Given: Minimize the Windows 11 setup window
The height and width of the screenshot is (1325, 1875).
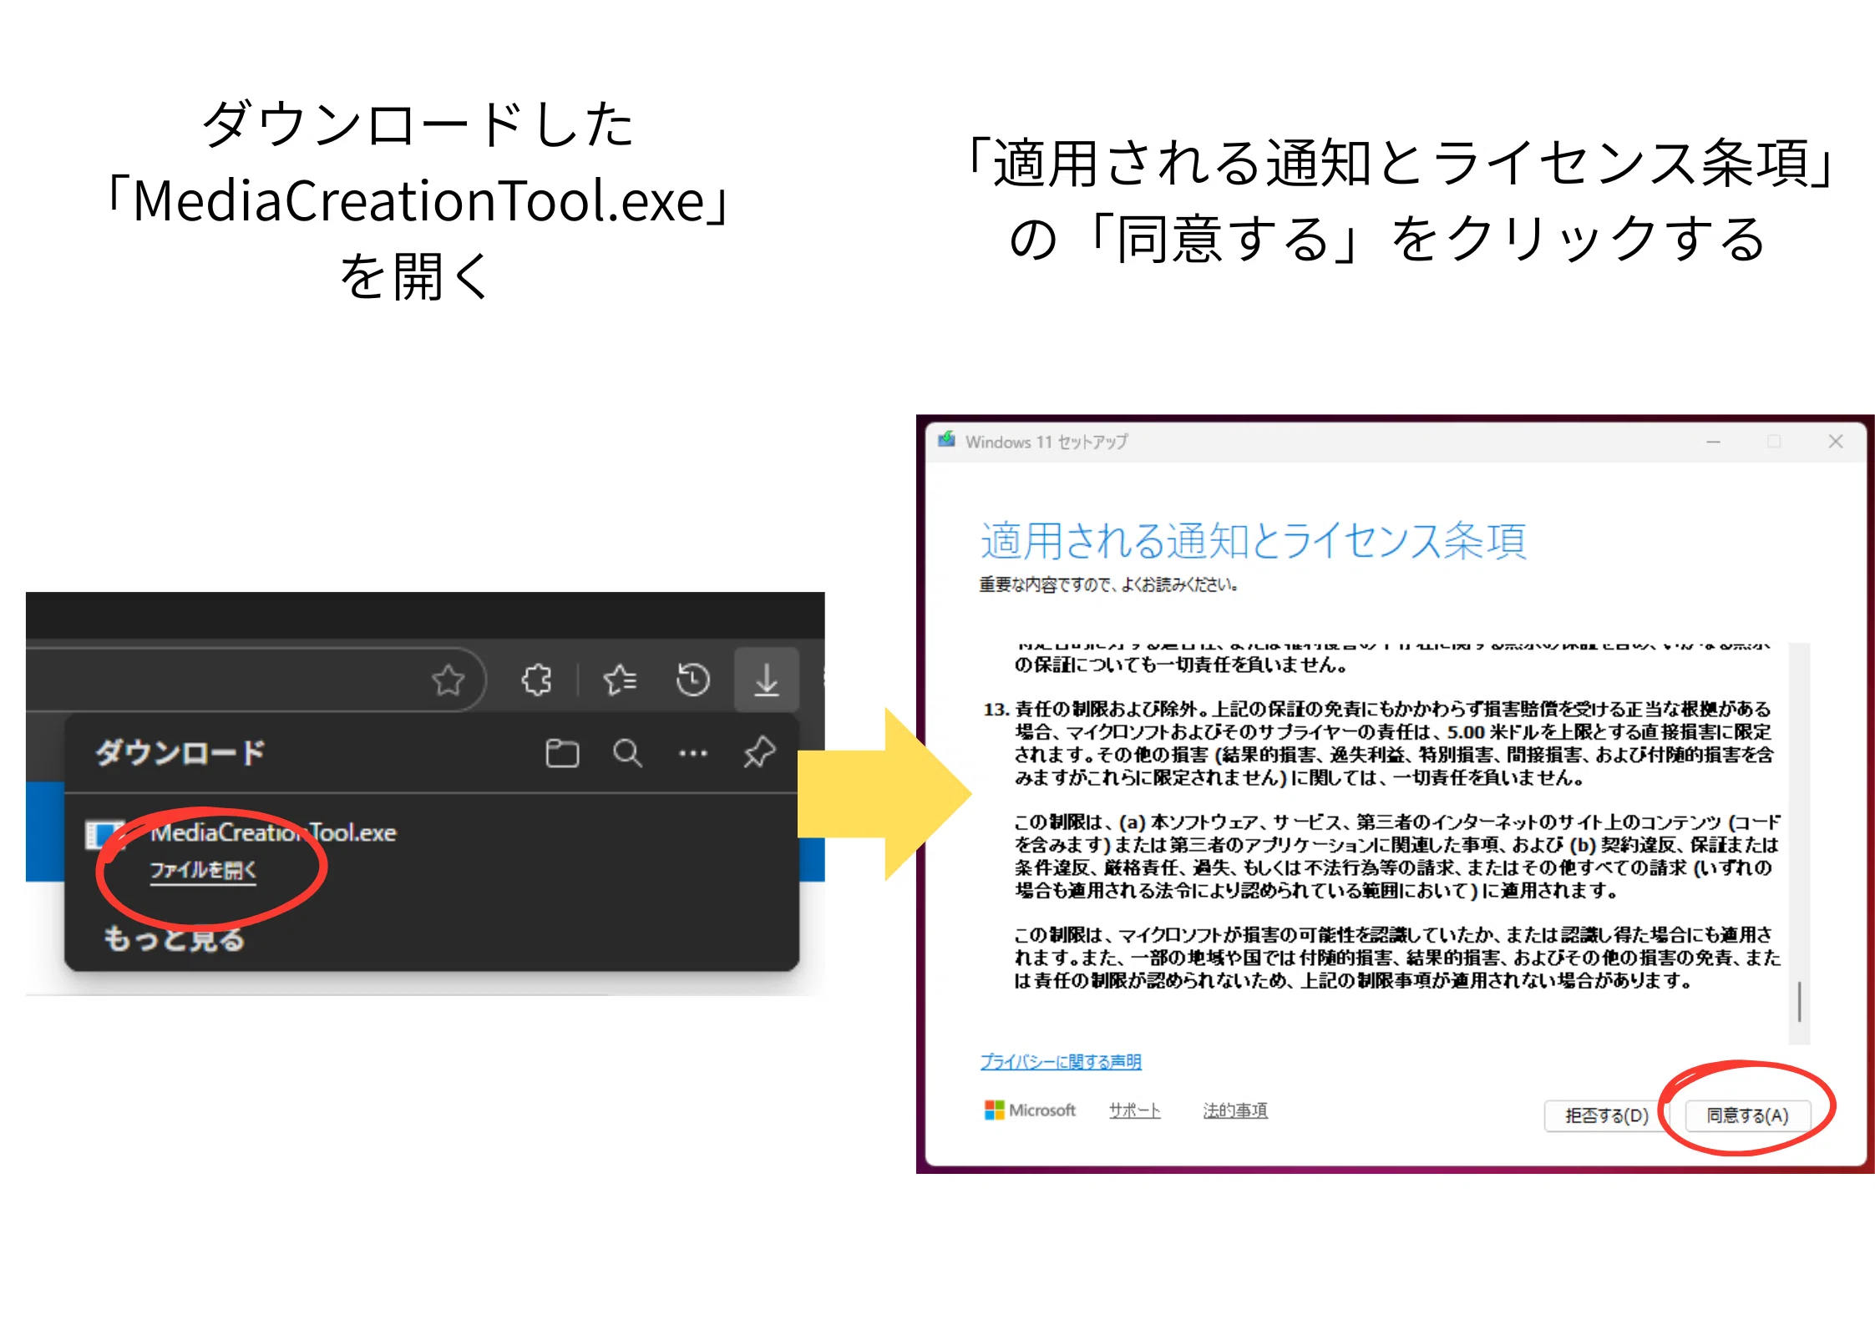Looking at the screenshot, I should pos(1714,442).
